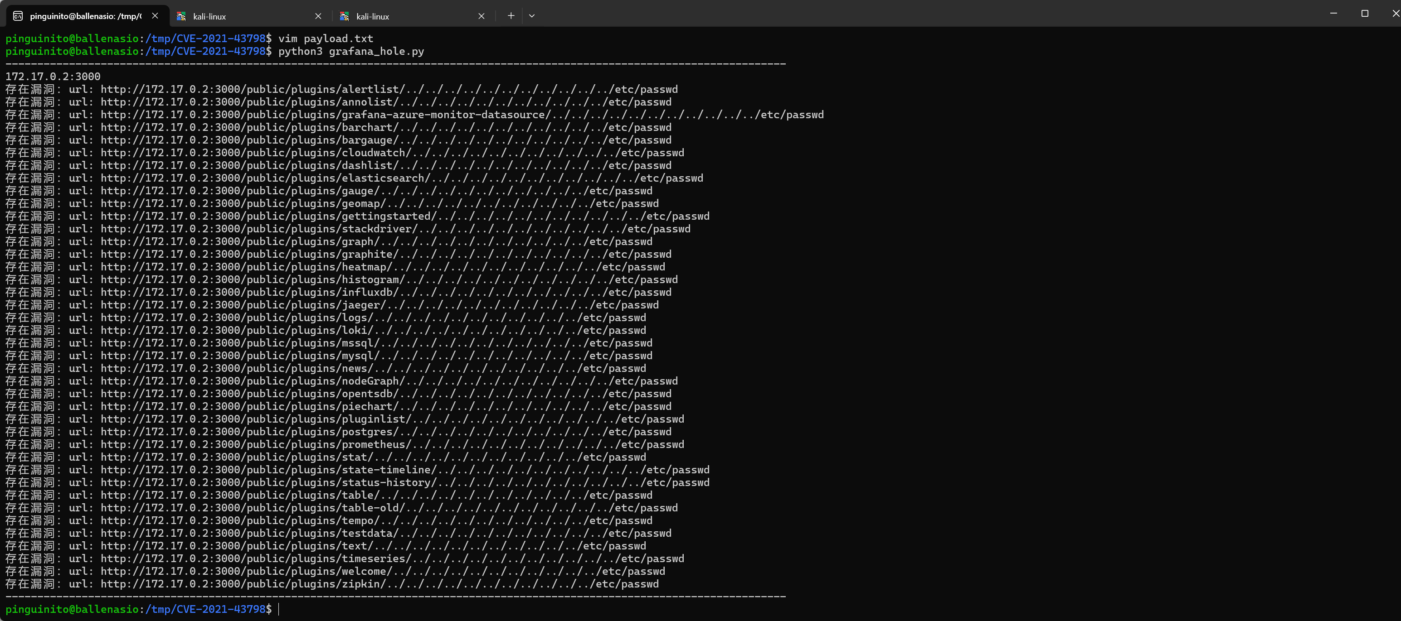This screenshot has height=621, width=1401.
Task: Click the gauge plugin URL line
Action: click(329, 191)
